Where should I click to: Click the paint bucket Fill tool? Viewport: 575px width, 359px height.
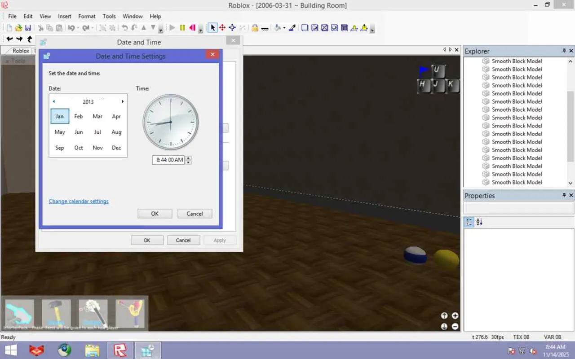(x=278, y=28)
